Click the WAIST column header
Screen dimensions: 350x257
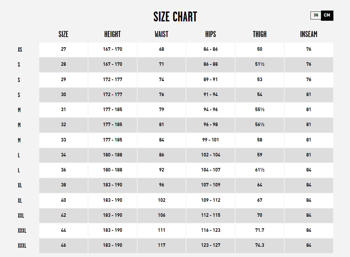point(161,34)
